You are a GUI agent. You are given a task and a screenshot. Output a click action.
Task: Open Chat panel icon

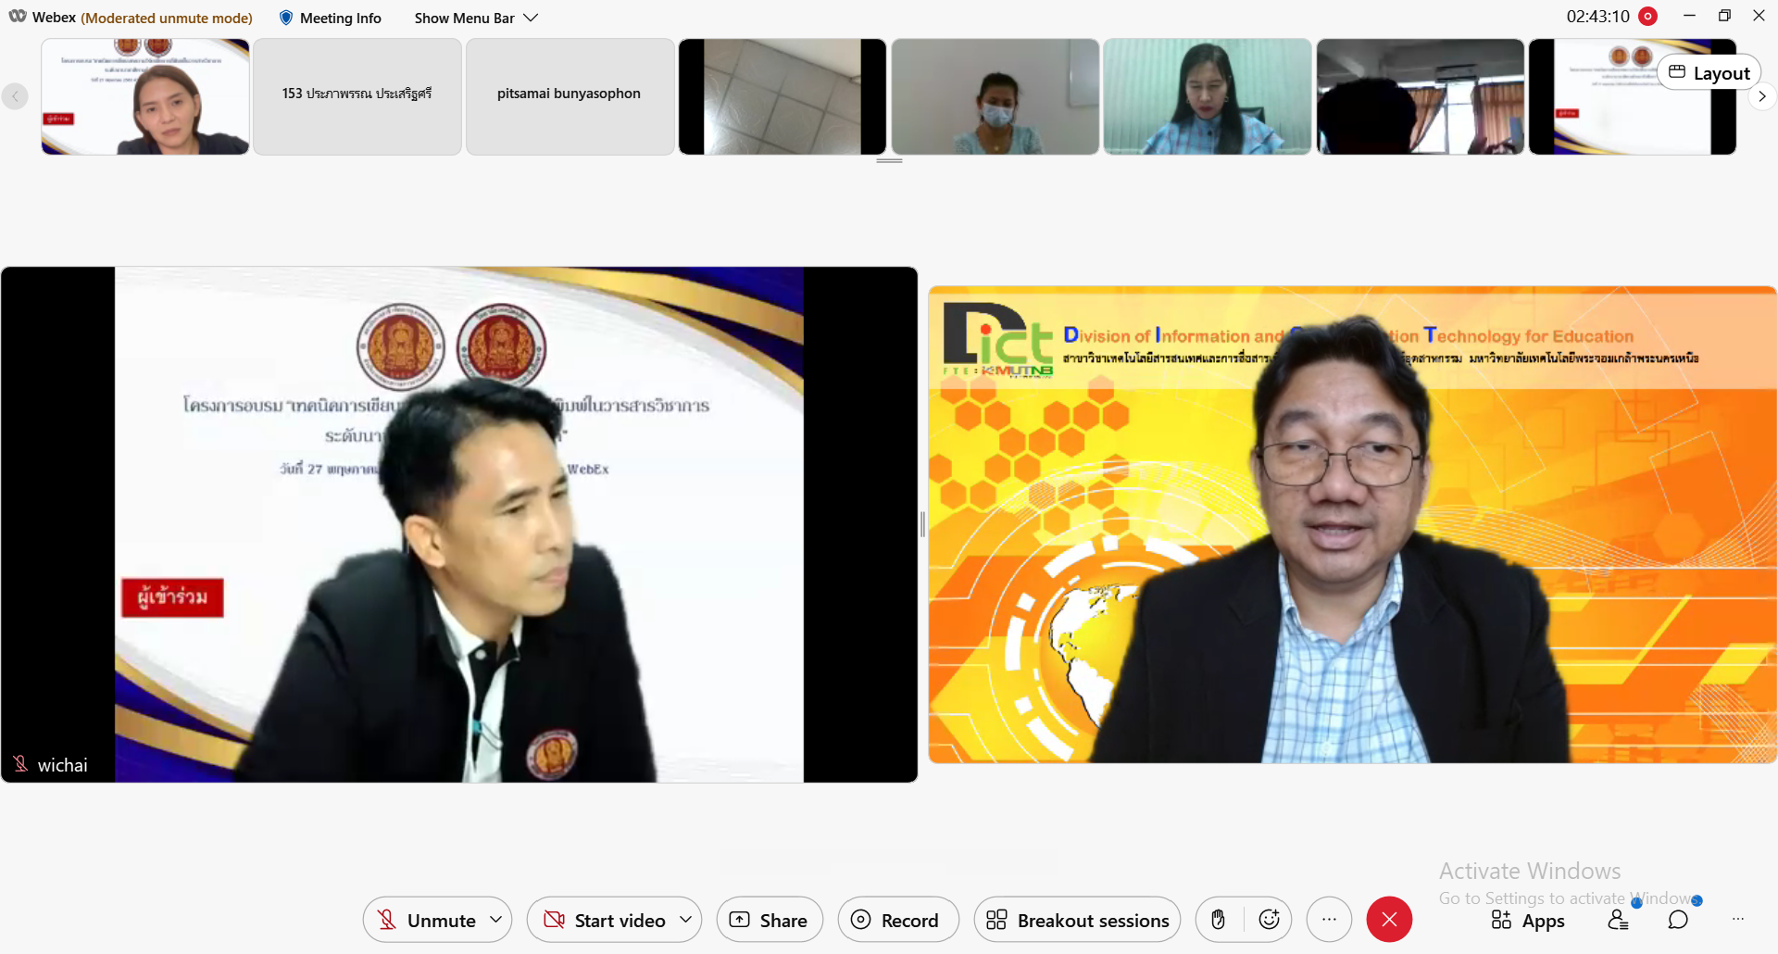tap(1678, 920)
